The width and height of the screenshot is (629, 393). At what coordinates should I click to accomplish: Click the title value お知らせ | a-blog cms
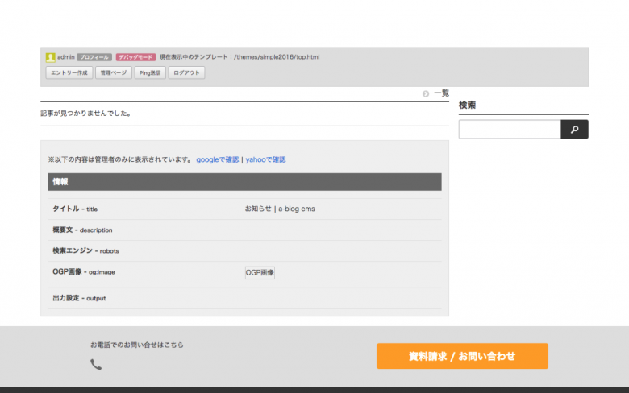(280, 209)
